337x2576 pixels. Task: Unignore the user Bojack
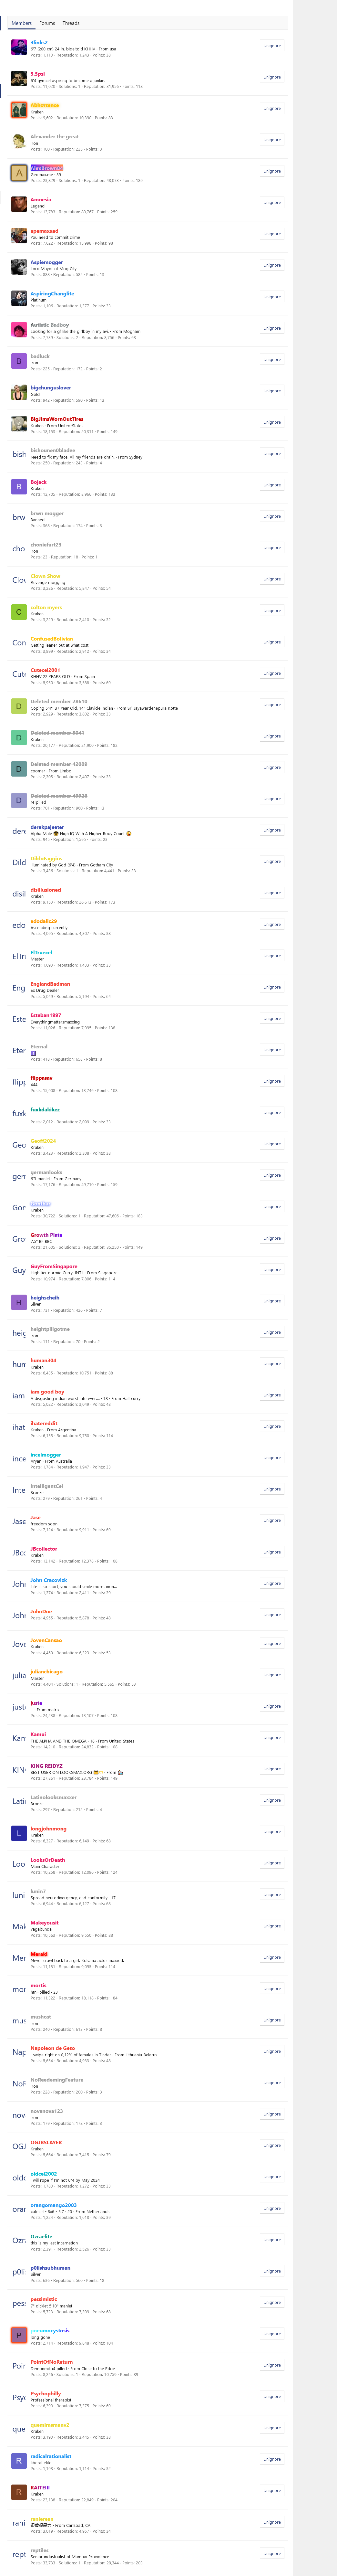(271, 485)
